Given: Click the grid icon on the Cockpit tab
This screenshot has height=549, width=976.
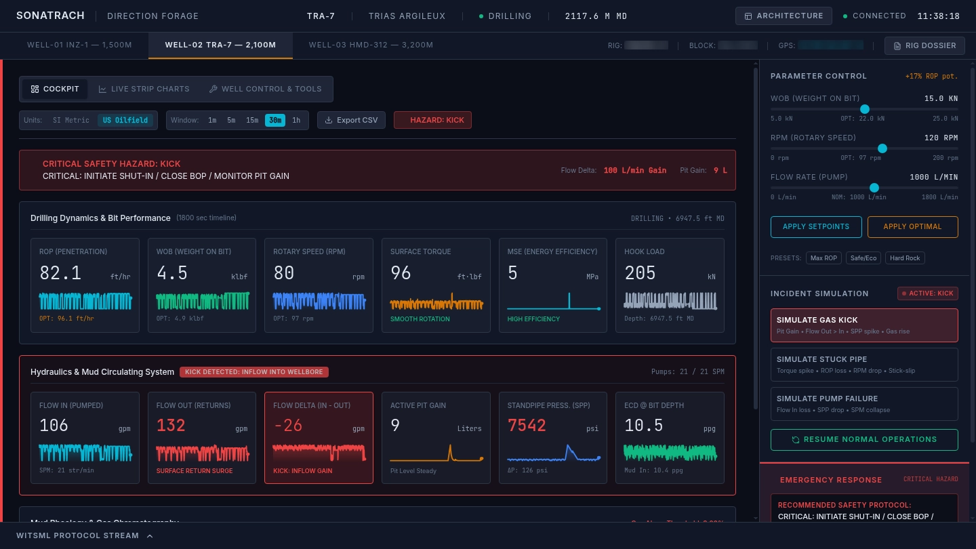Looking at the screenshot, I should coord(35,89).
